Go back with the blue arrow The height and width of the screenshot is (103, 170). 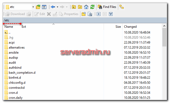53,7
